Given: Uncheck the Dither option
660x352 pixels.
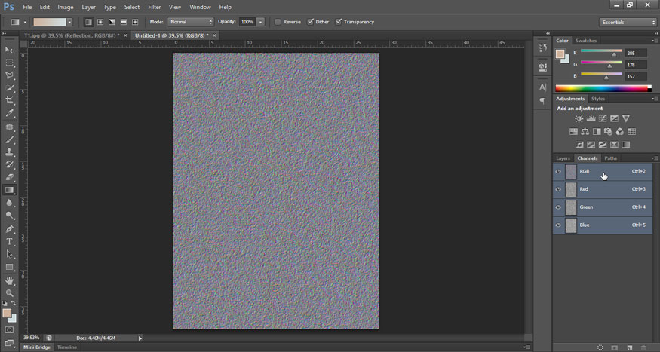Looking at the screenshot, I should [311, 22].
